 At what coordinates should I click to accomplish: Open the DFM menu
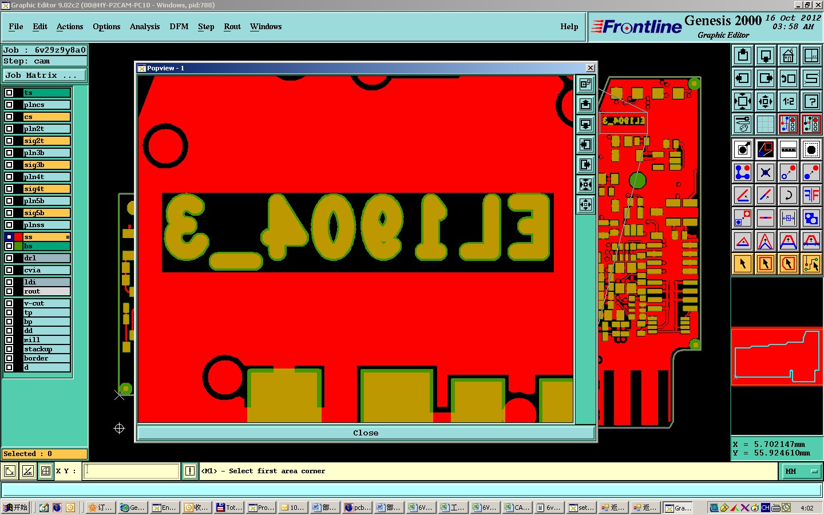179,26
